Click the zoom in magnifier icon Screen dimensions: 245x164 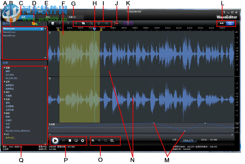(93, 141)
